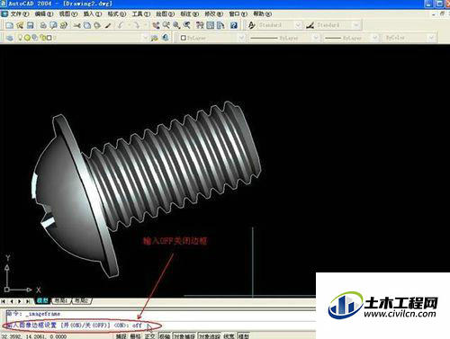Click the Text Style manager icon
This screenshot has width=450, height=339.
252,25
